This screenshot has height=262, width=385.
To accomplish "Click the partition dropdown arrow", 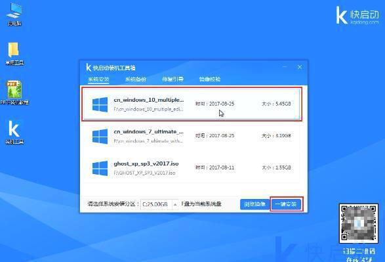I will click(x=175, y=204).
